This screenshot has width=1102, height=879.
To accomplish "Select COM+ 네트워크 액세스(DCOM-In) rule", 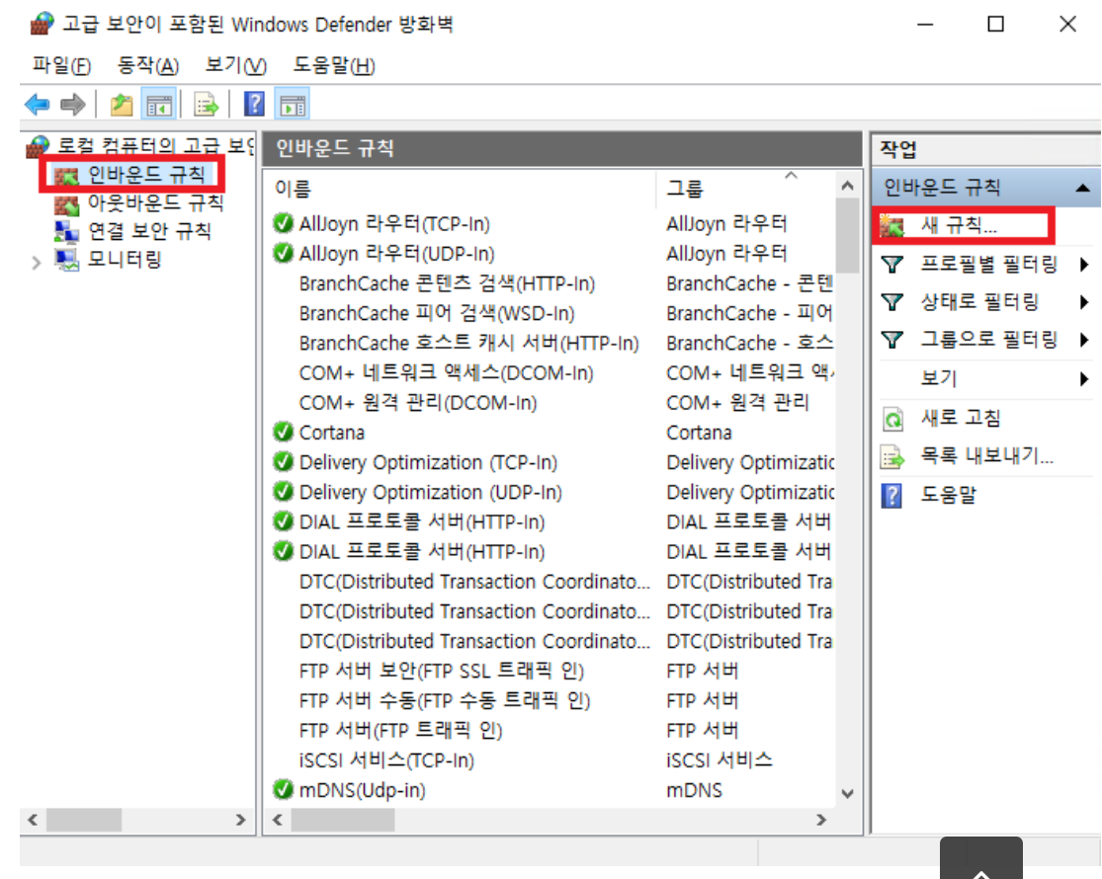I will pyautogui.click(x=447, y=372).
